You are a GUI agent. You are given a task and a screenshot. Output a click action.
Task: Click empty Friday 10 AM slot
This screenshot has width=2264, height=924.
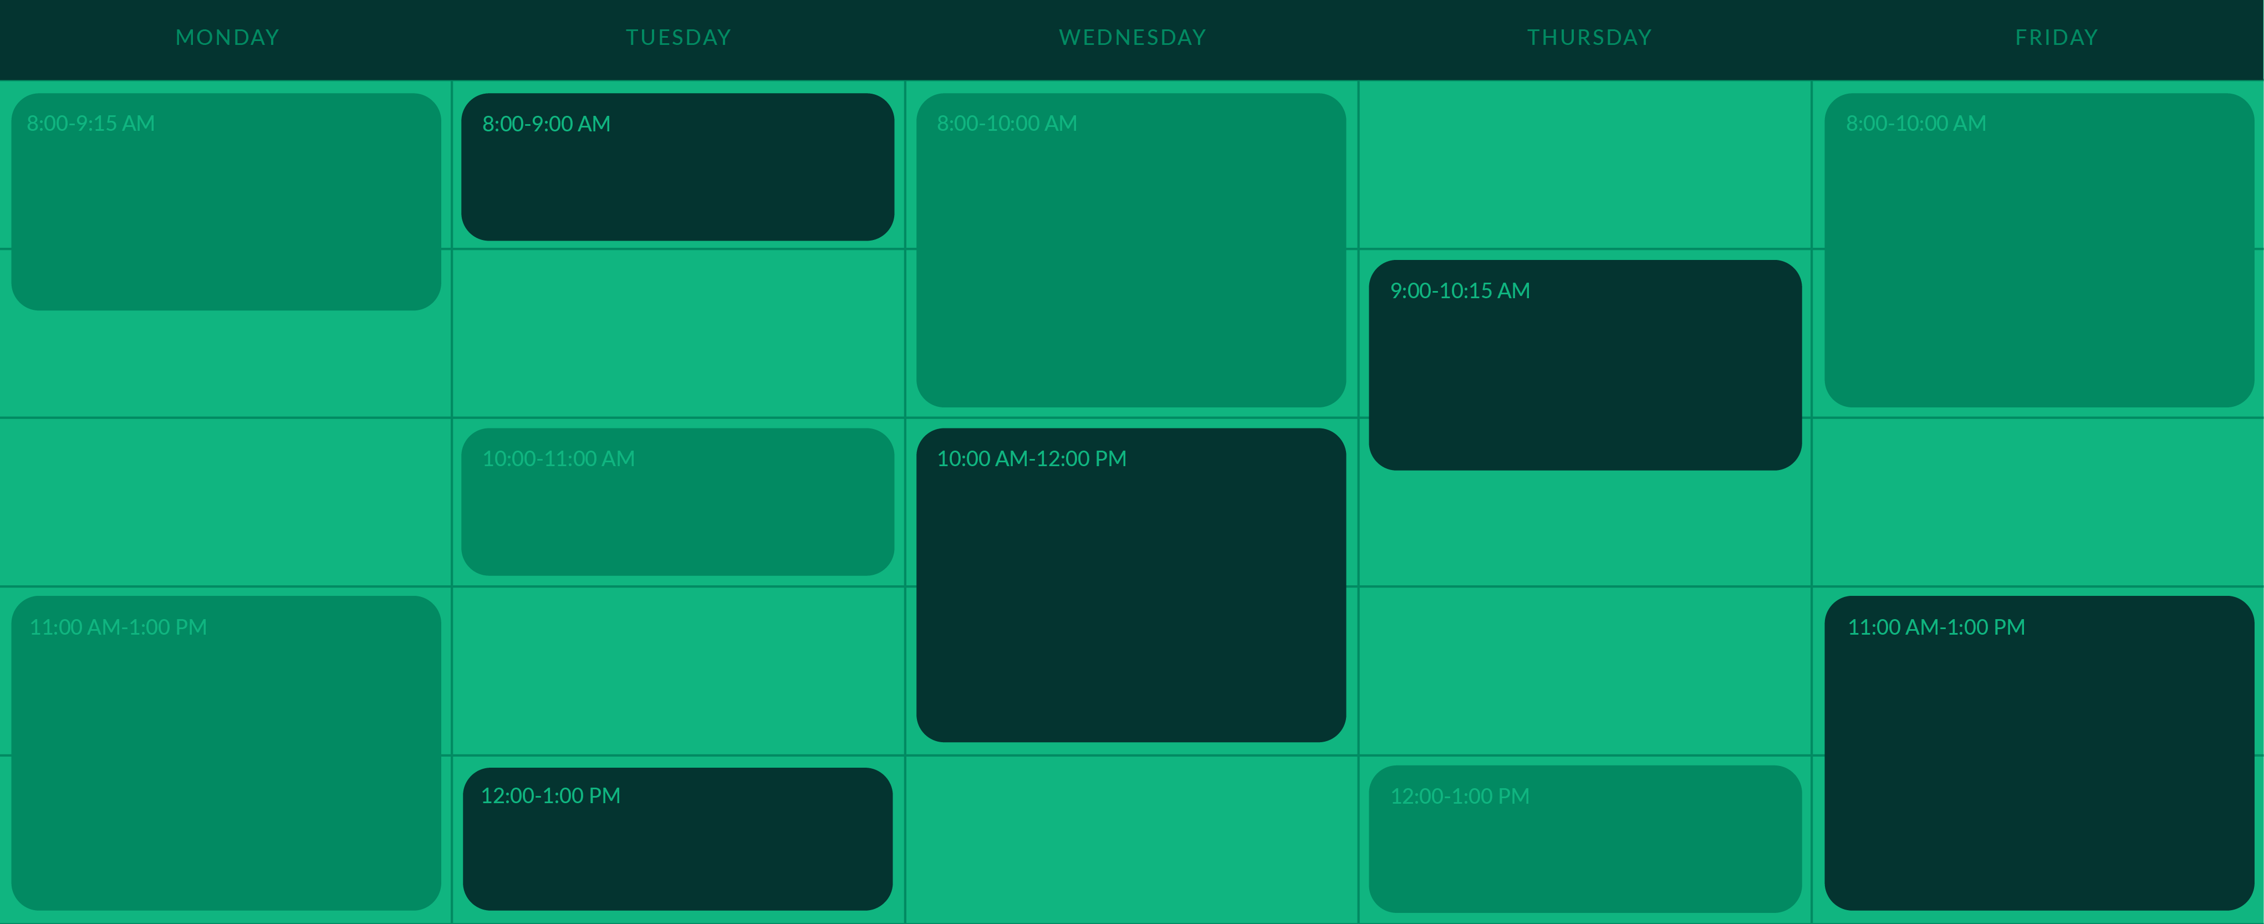[2037, 502]
